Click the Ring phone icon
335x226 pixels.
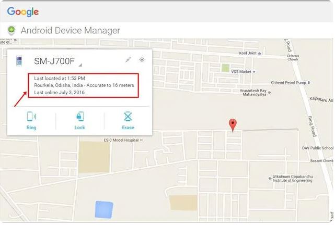tap(32, 117)
